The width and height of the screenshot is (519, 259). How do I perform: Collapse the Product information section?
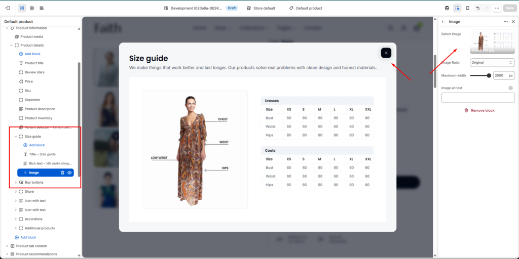click(x=7, y=28)
